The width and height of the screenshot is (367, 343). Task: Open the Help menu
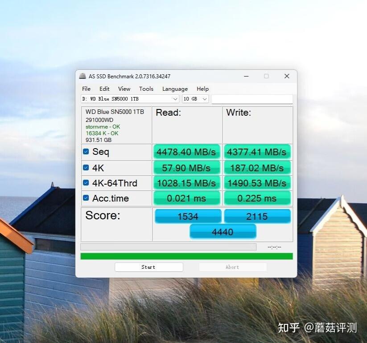click(202, 89)
